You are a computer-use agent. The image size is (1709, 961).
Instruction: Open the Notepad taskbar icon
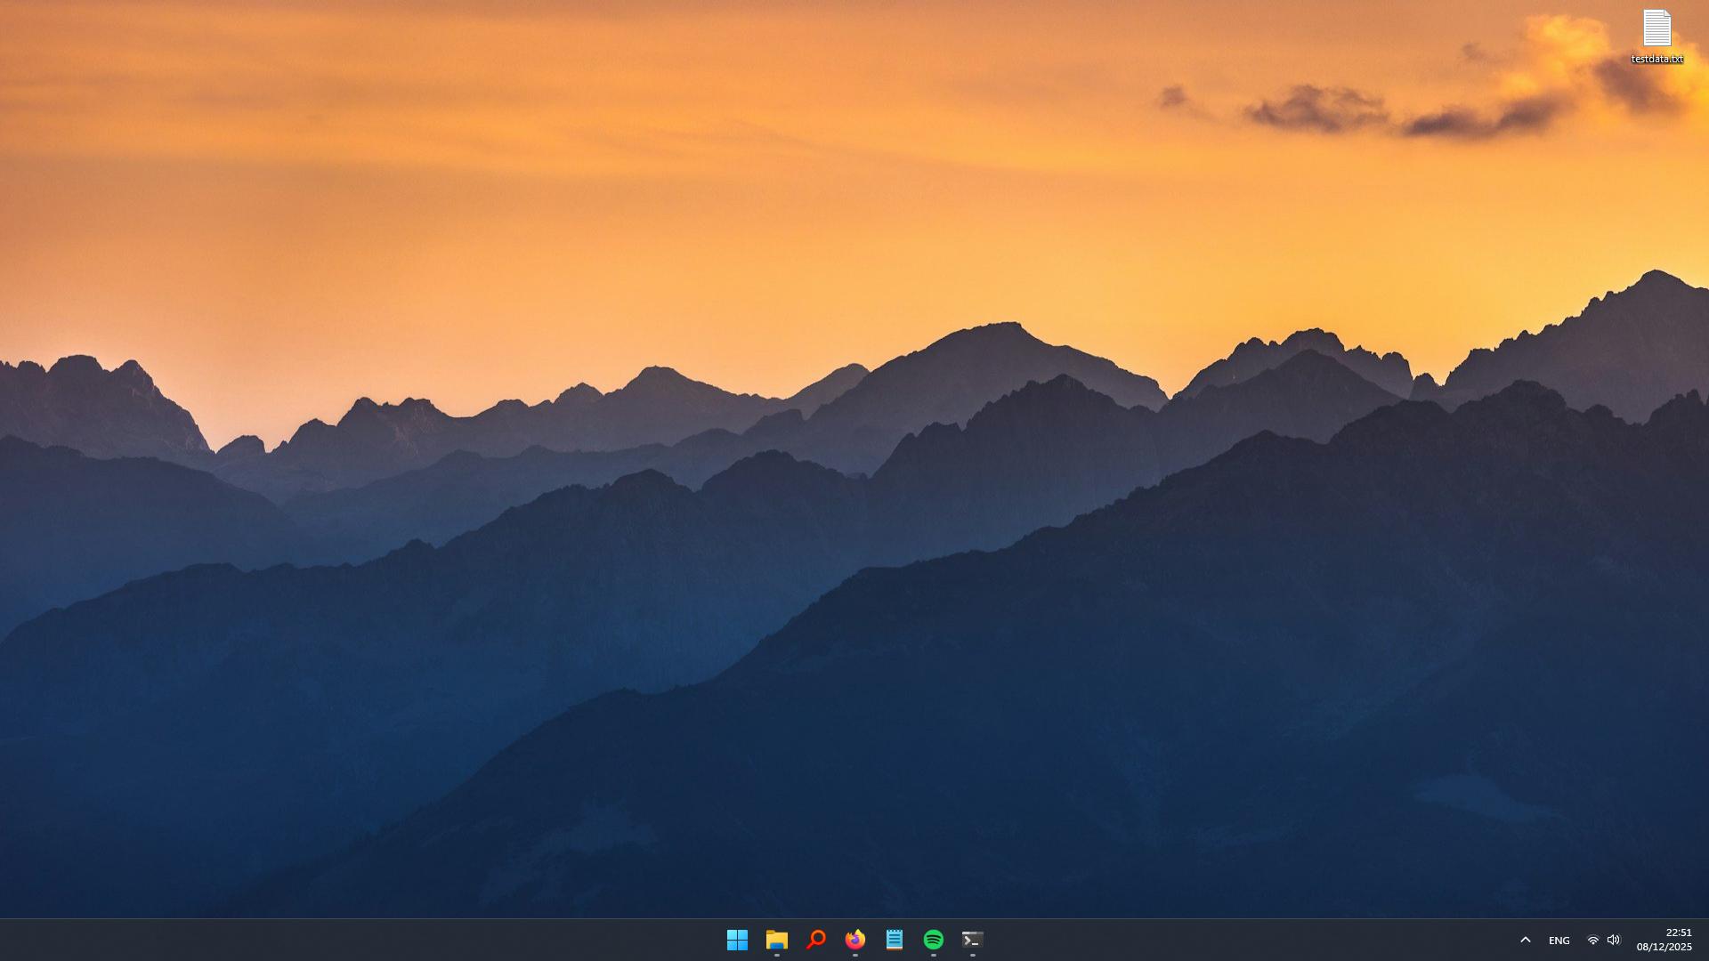895,940
